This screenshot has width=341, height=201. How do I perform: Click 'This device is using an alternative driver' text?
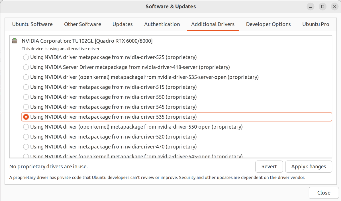(x=61, y=49)
